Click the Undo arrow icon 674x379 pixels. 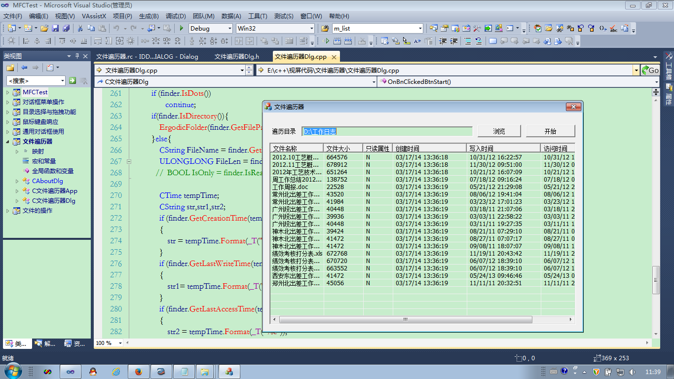click(x=116, y=28)
